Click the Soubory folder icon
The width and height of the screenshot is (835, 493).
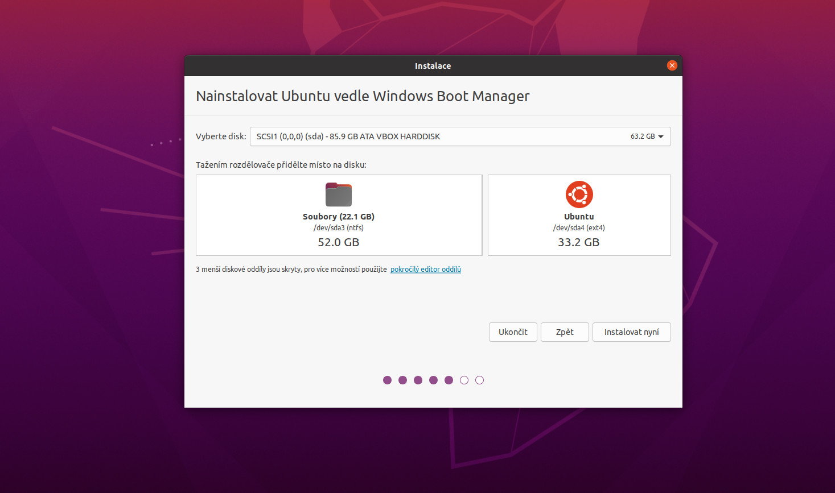click(x=339, y=194)
